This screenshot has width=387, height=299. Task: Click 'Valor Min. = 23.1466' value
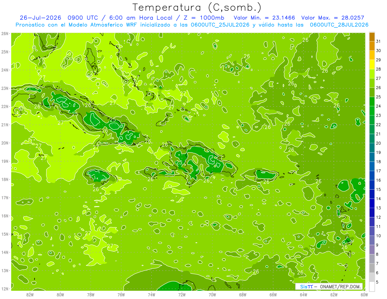tap(264, 18)
